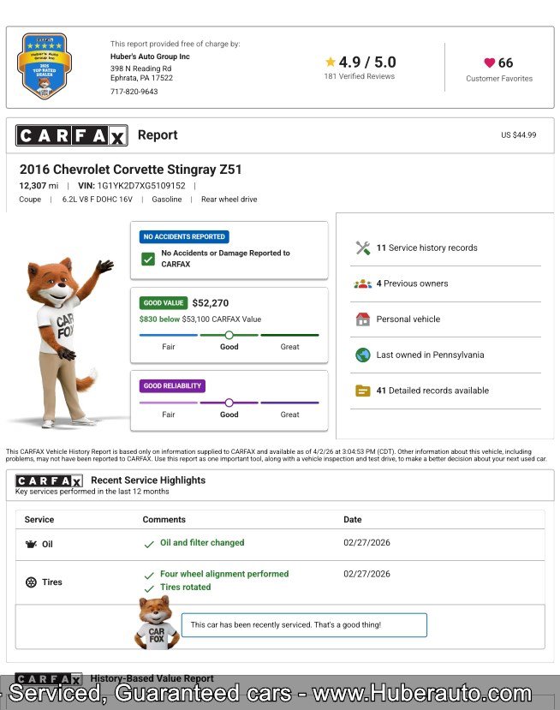Click the No Accidents Reported badge
The image size is (560, 710).
point(184,236)
